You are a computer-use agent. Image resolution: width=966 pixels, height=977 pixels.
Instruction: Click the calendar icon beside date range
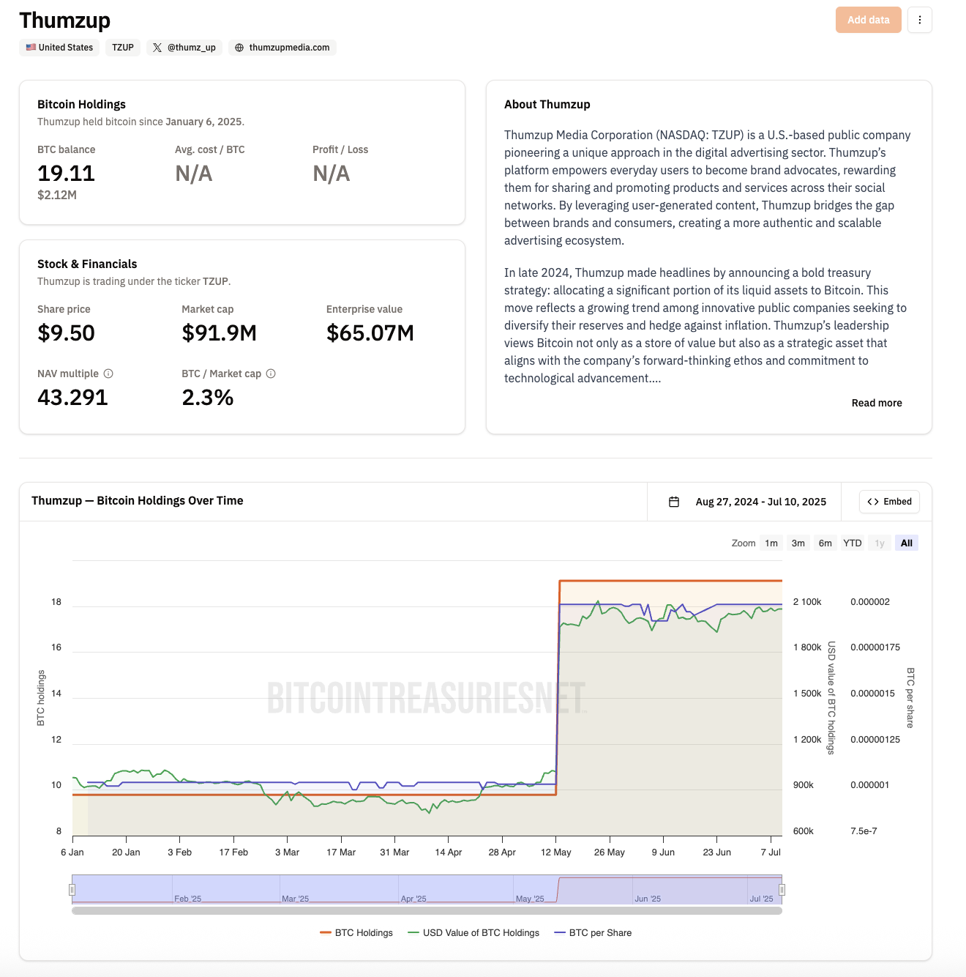674,502
